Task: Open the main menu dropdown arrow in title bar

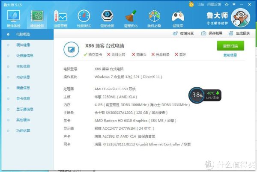Action: click(234, 4)
